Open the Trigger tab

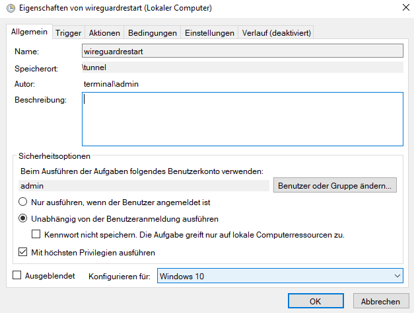point(69,32)
